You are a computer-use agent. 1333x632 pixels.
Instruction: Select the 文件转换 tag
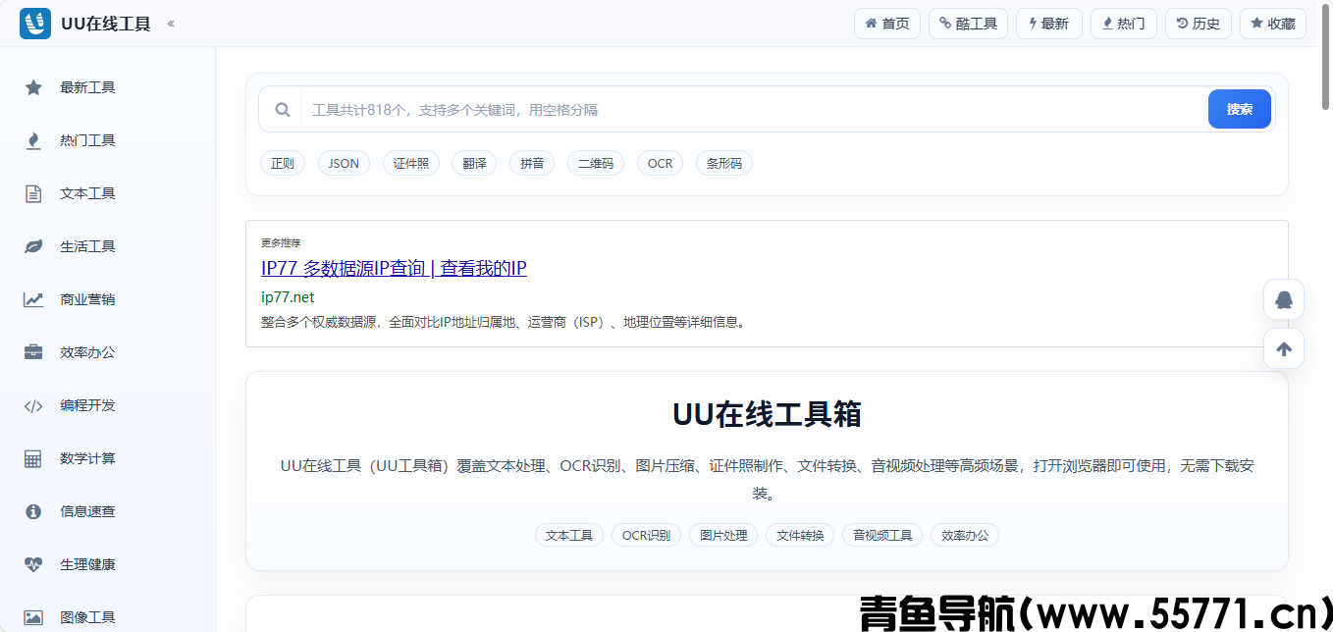click(x=800, y=535)
